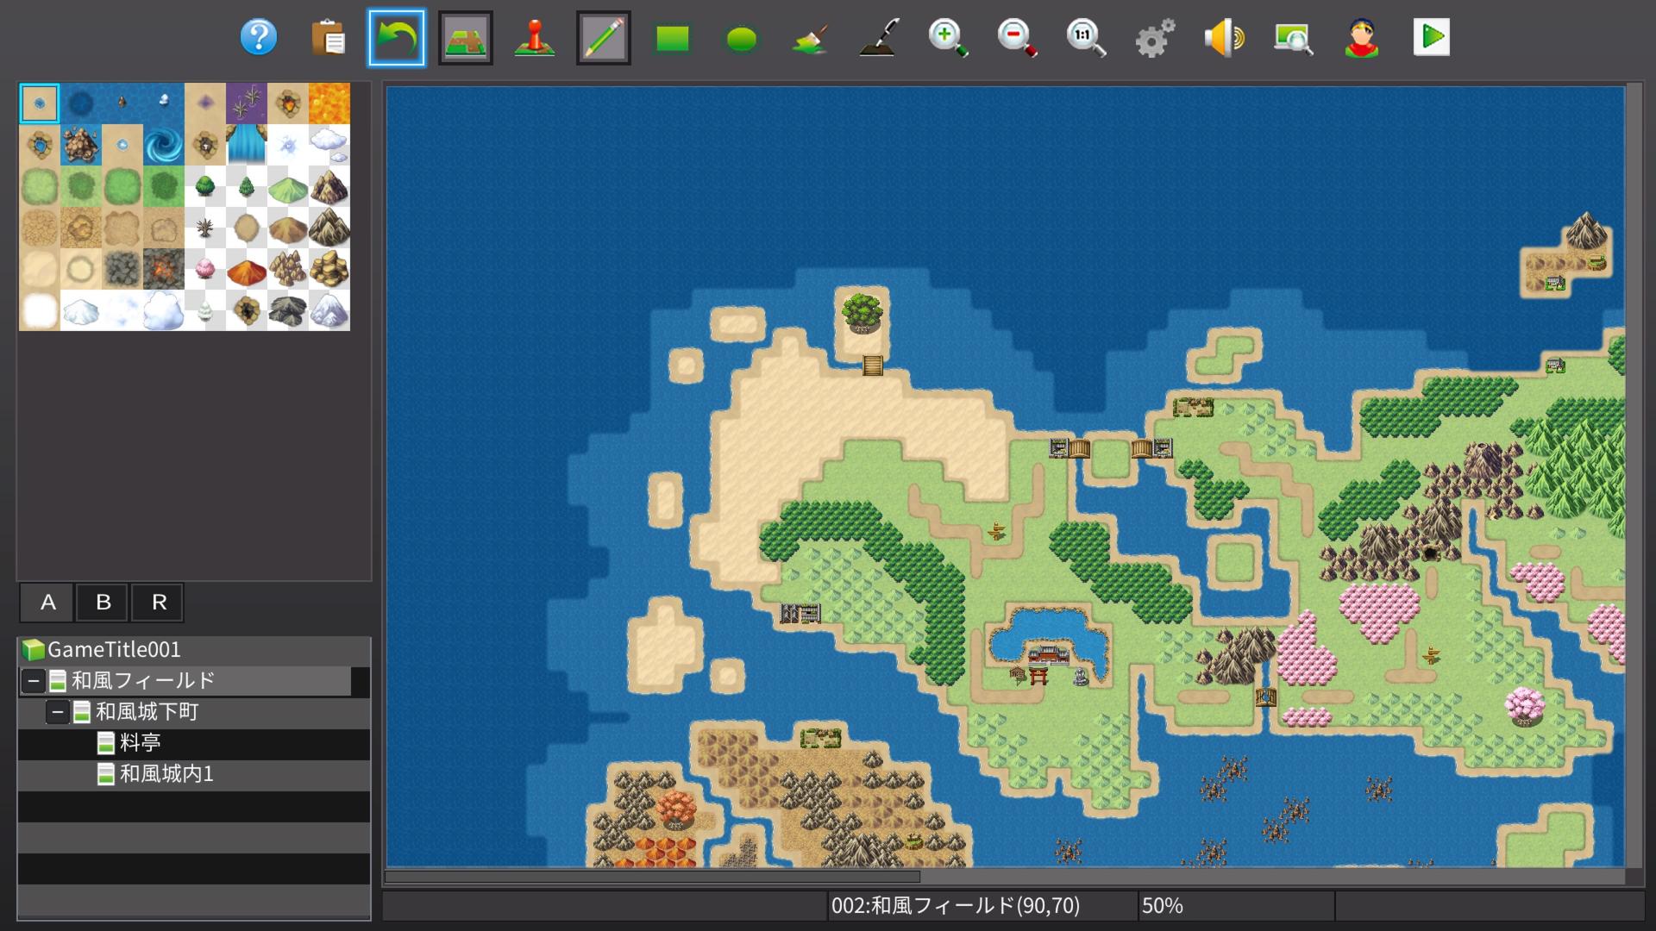Collapse the 和風城下町 map tree node
The width and height of the screenshot is (1656, 931).
(x=57, y=712)
